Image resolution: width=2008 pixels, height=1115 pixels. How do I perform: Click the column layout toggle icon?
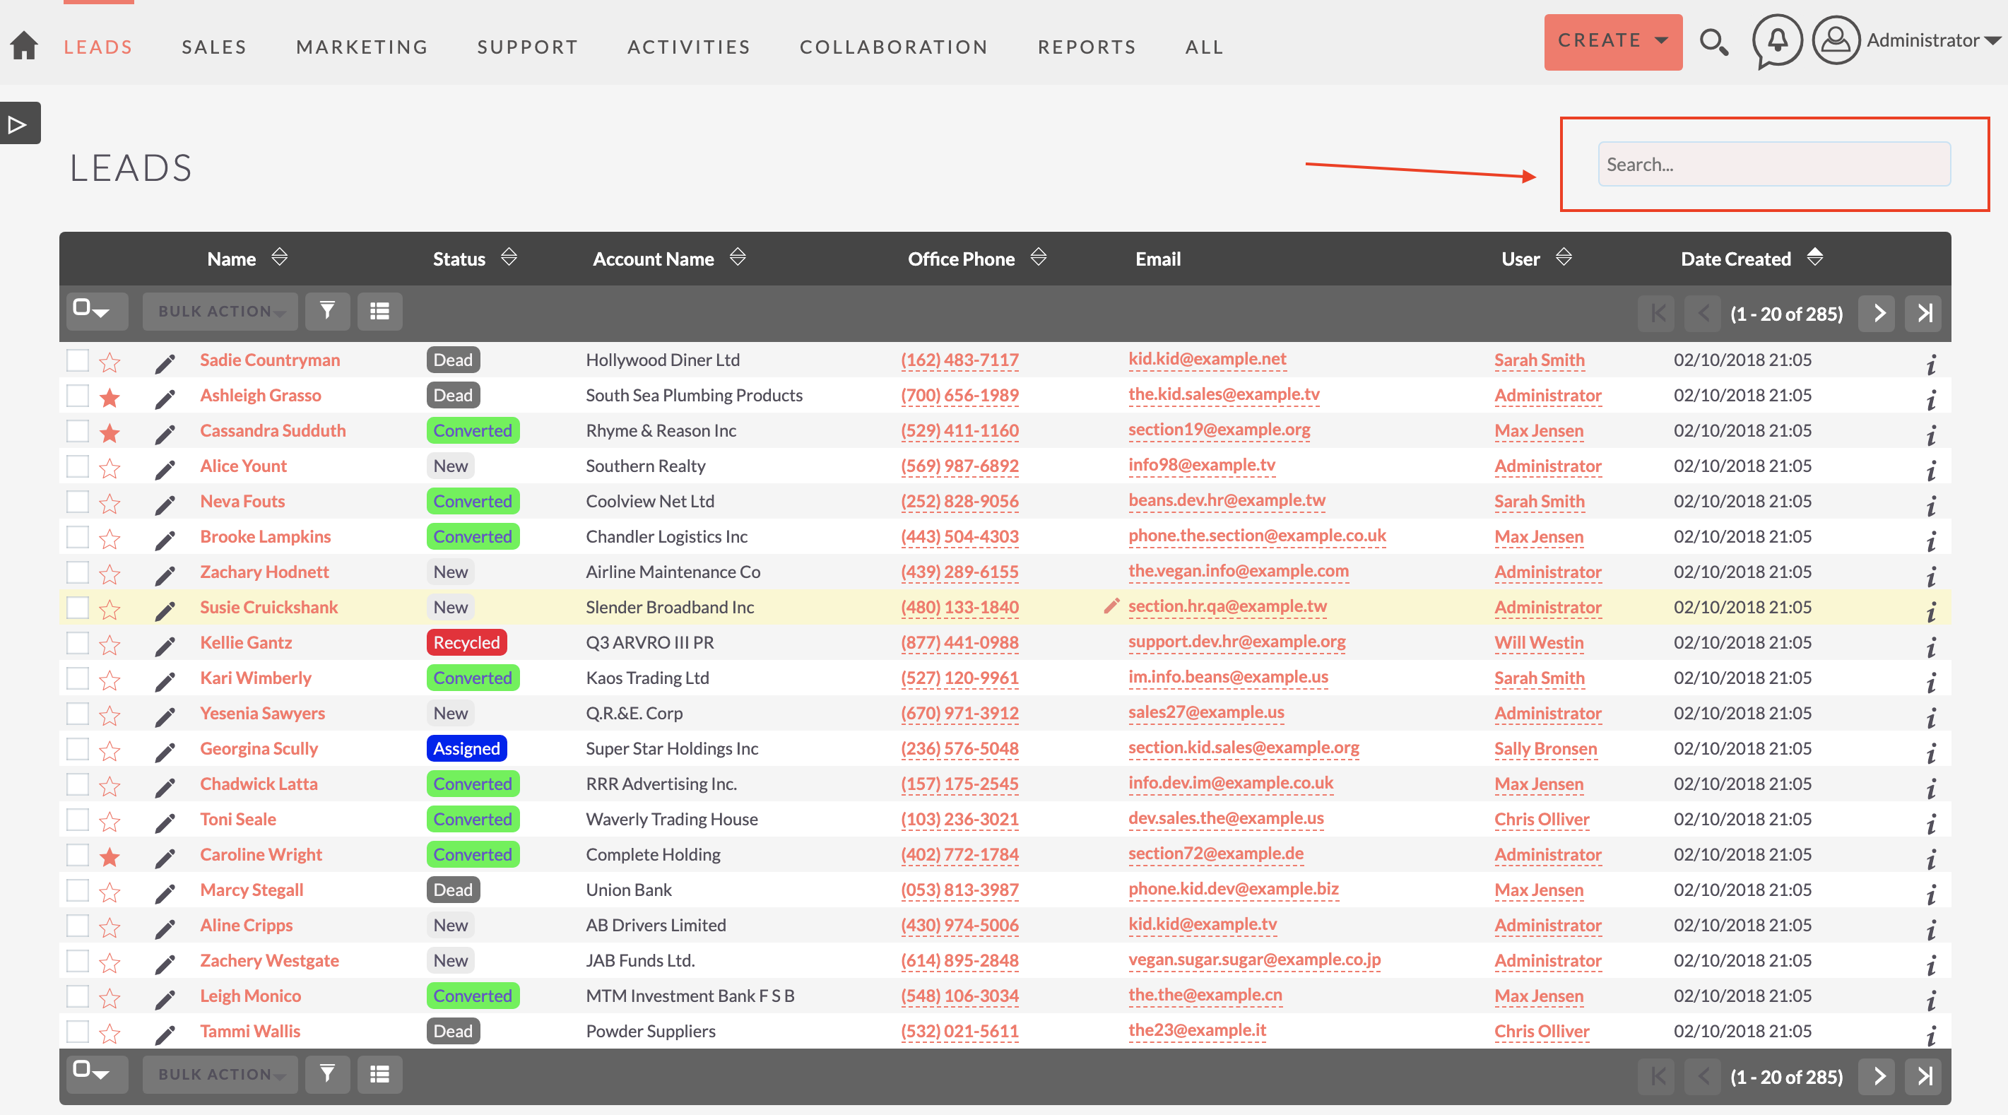pyautogui.click(x=382, y=309)
